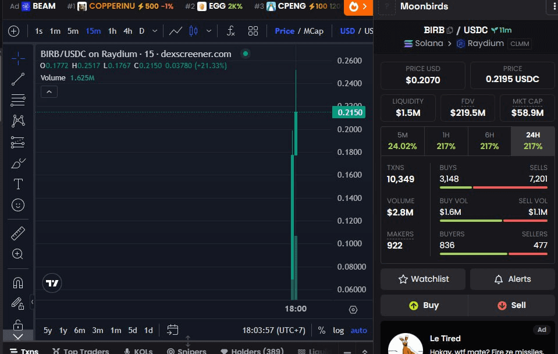
Task: Set range to 5y
Action: point(48,331)
